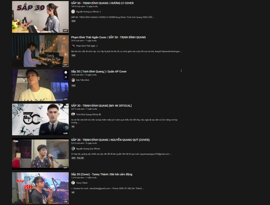Open Nguyễn Quang Quý (COVER) video title
Viewport: 270px width, 205px height.
(x=110, y=140)
